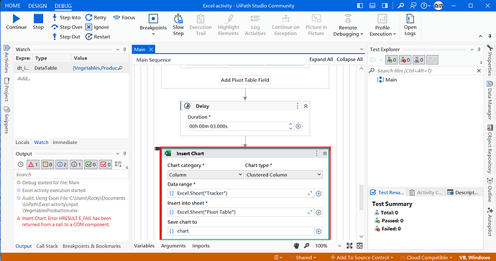This screenshot has height=261, width=496.
Task: Close the Main workflow tab
Action: (x=151, y=49)
